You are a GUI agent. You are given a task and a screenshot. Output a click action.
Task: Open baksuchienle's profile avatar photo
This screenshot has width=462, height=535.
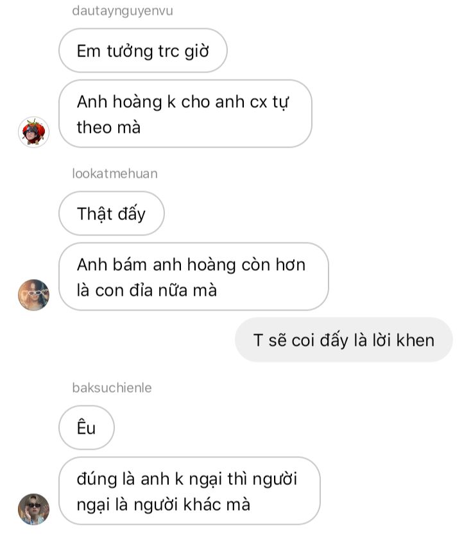click(x=33, y=509)
